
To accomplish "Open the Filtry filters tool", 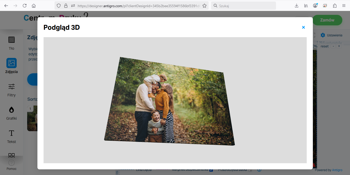I will (12, 90).
